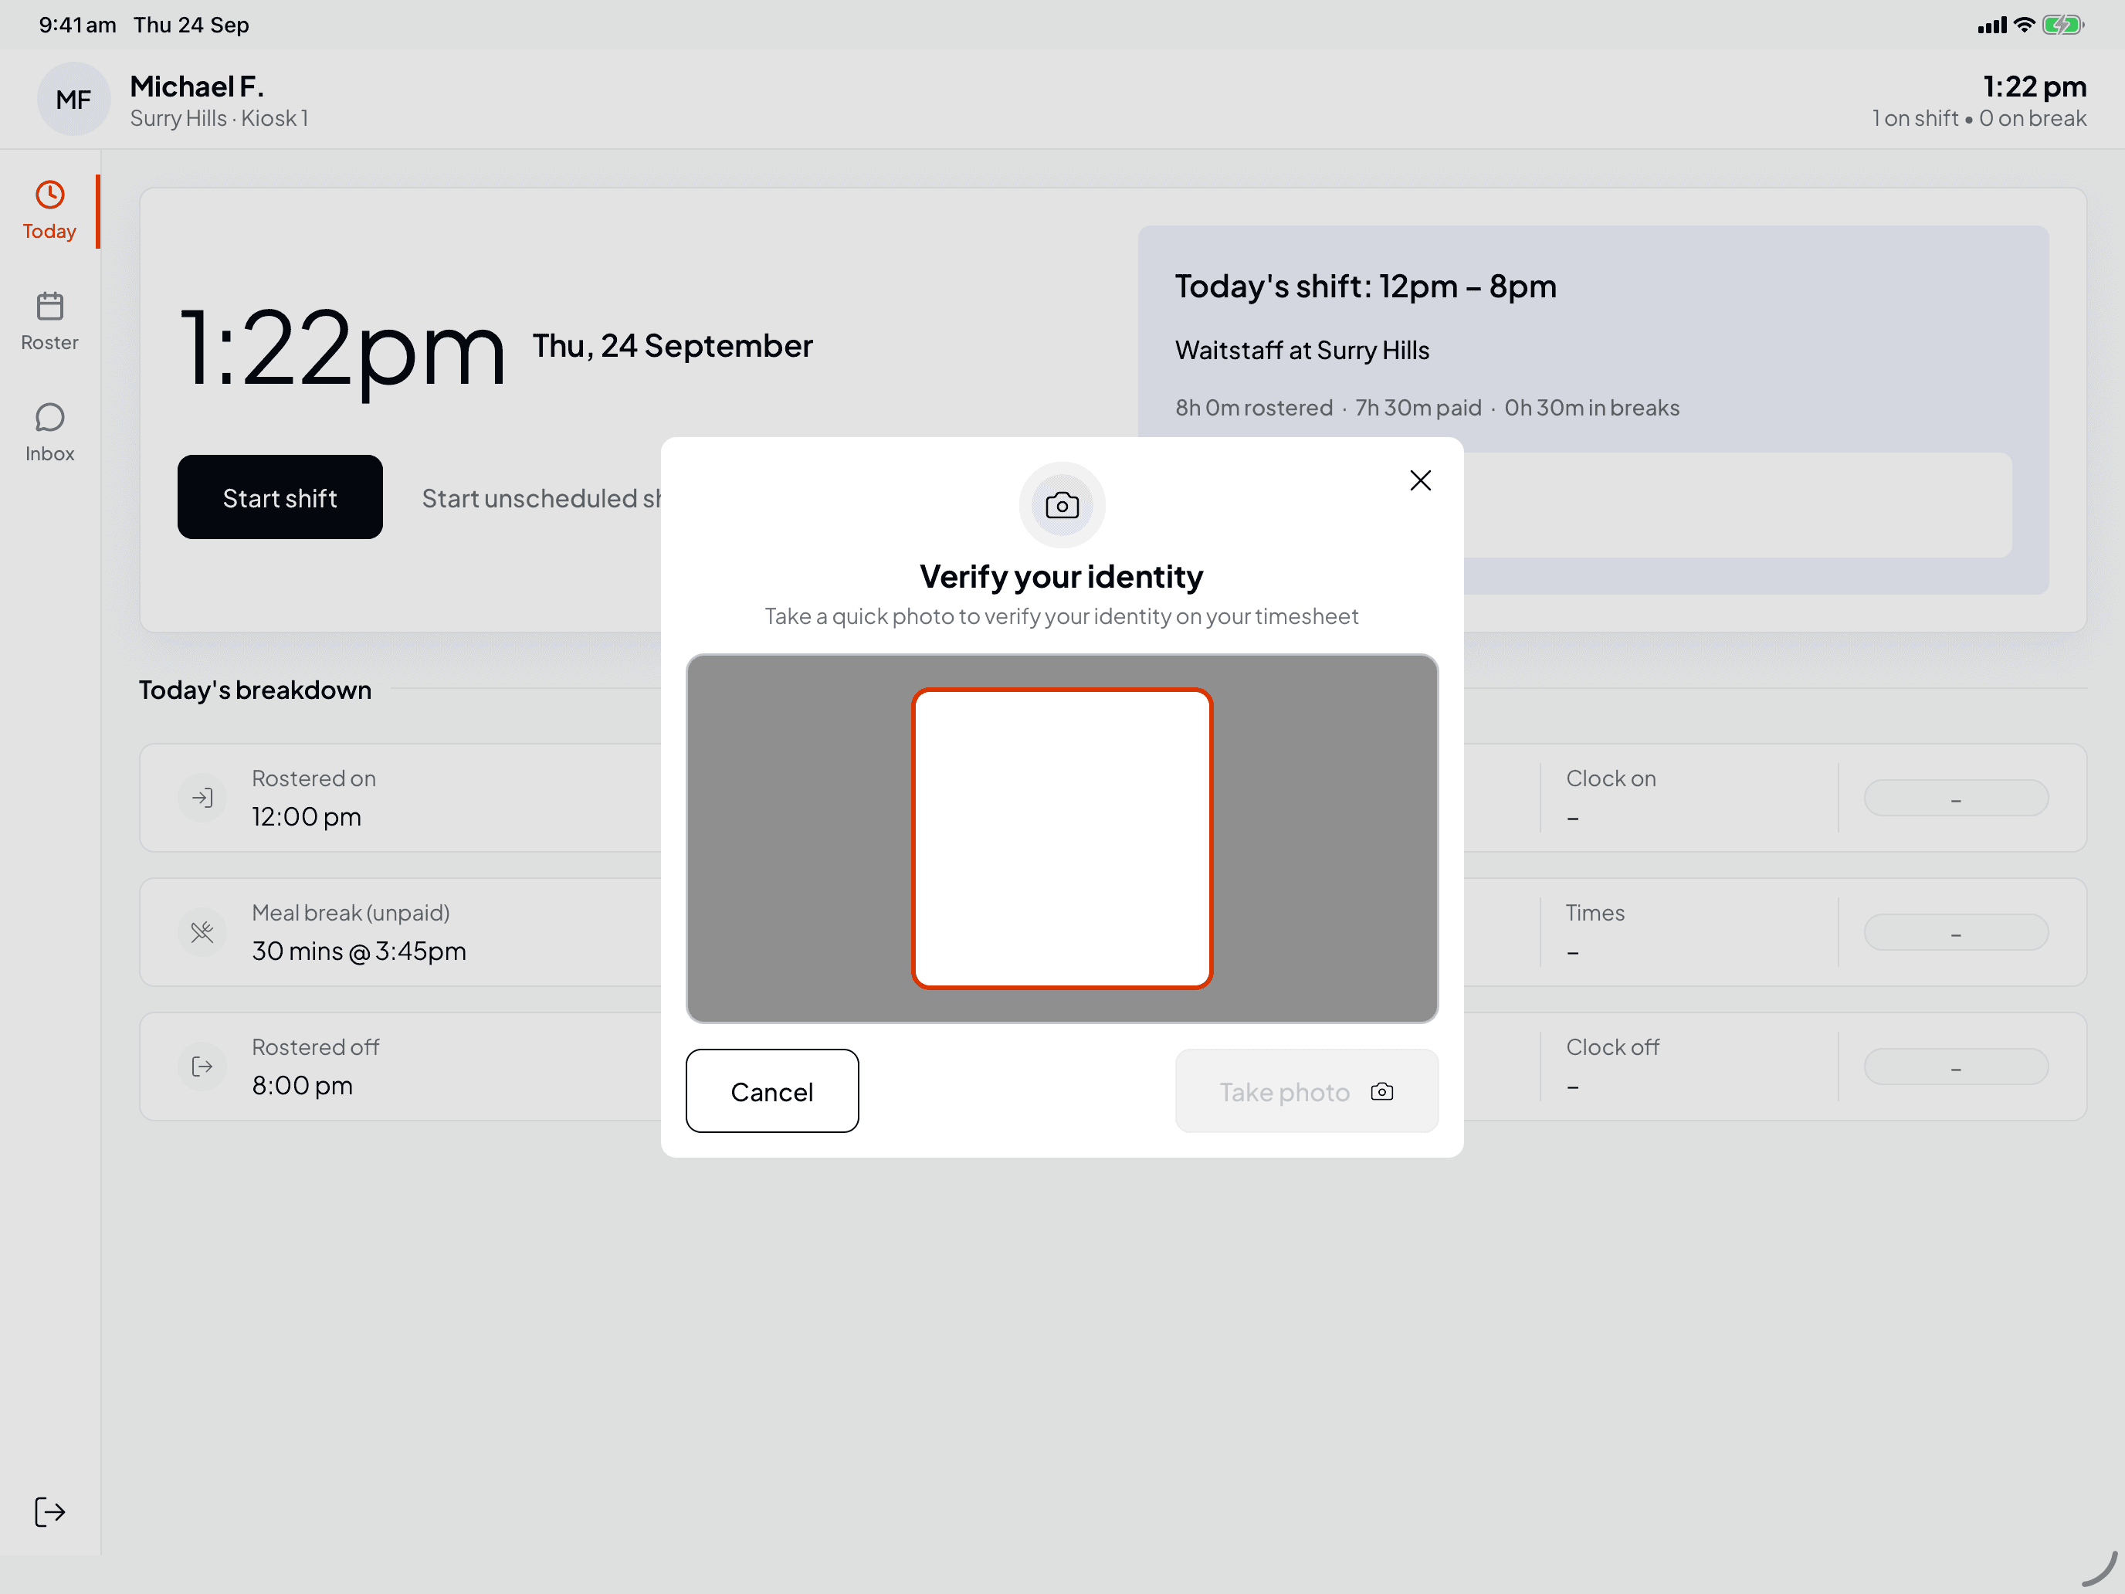
Task: Click 'Today's breakdown' heading
Action: (255, 690)
